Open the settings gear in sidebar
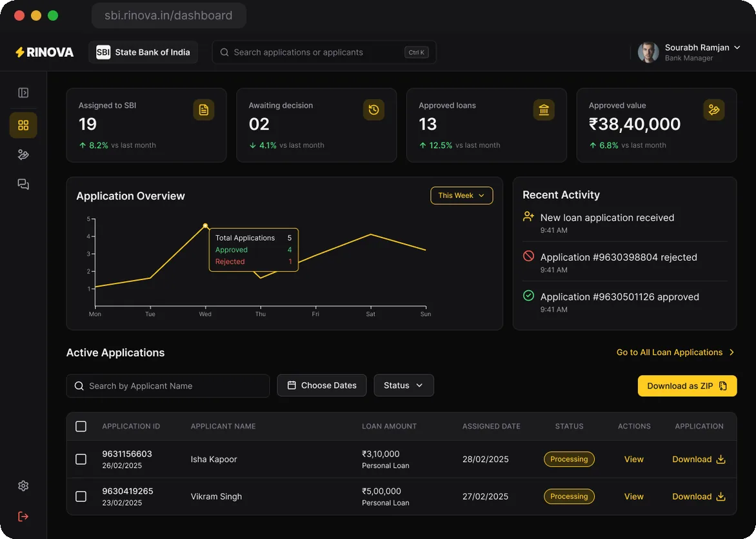 click(23, 486)
